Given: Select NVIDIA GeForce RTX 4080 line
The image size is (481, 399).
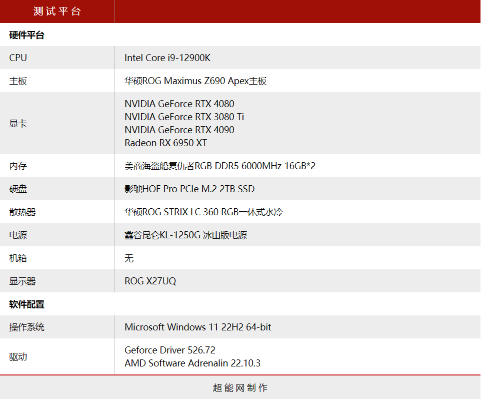Looking at the screenshot, I should (179, 104).
